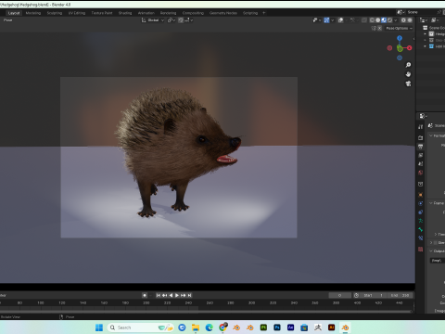The width and height of the screenshot is (445, 334).
Task: Open the object visibility filter dropdown
Action: click(x=317, y=20)
